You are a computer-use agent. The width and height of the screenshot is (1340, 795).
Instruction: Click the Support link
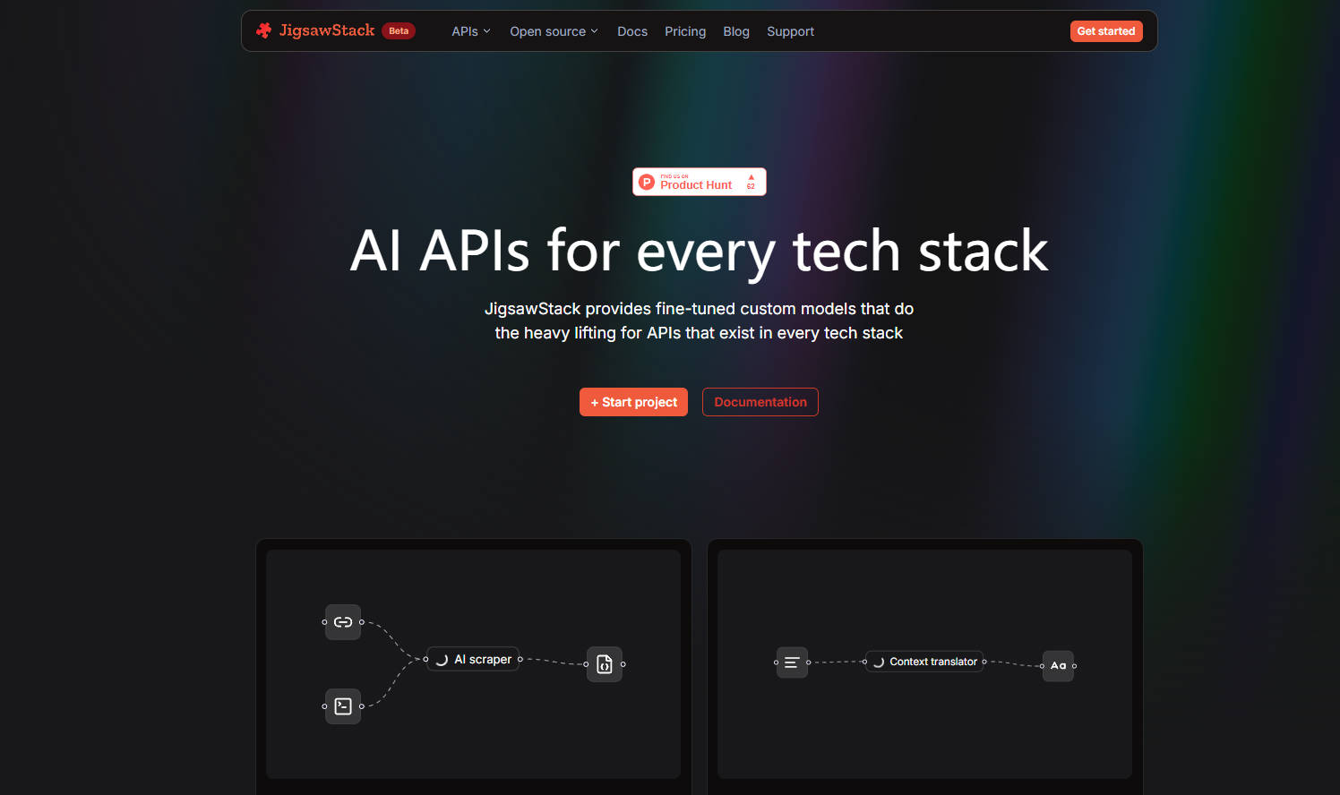790,30
